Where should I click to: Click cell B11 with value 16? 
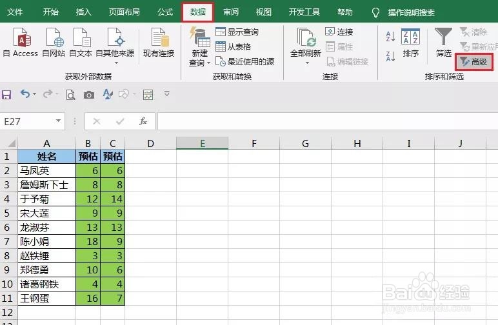click(88, 299)
